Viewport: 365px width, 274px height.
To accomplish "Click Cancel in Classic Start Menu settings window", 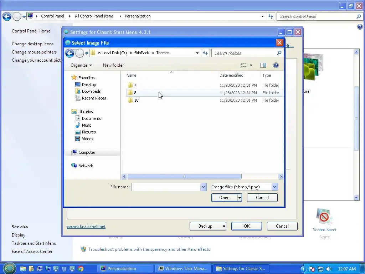I will coord(282,226).
